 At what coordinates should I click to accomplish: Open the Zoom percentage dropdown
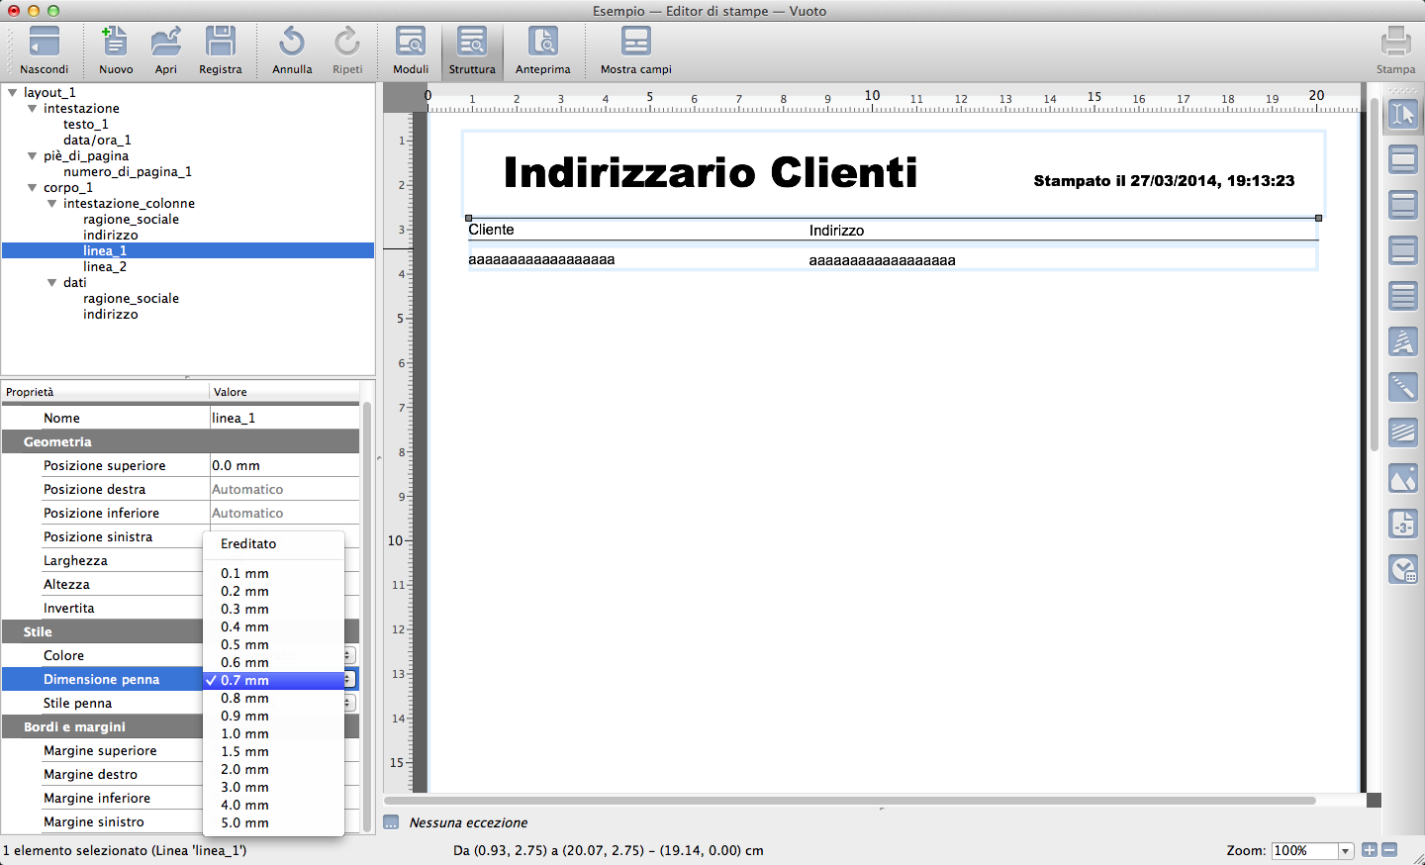[x=1345, y=851]
